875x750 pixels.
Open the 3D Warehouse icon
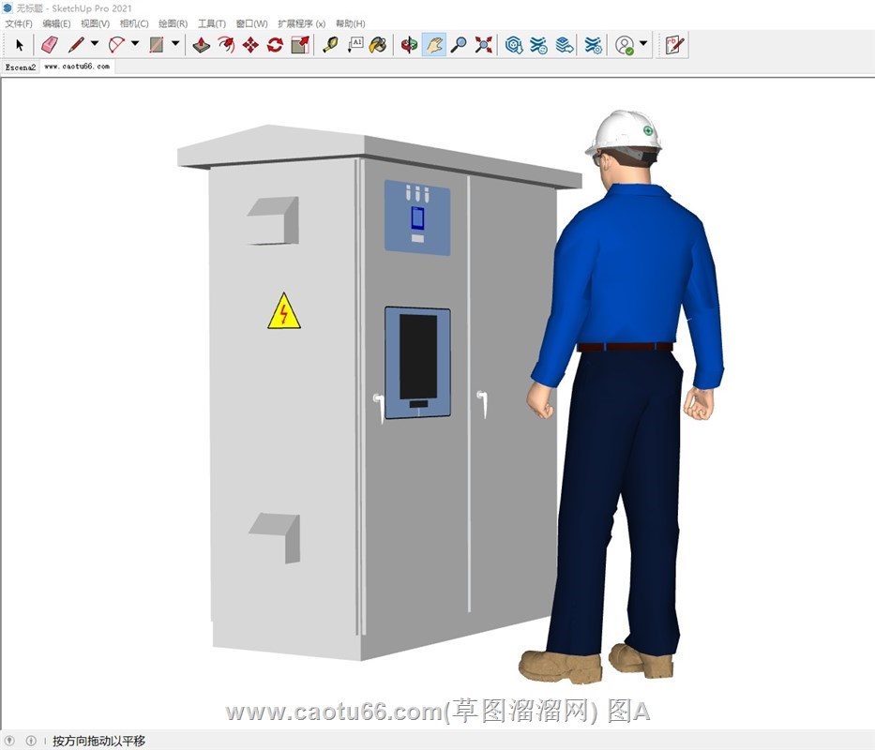[x=514, y=45]
